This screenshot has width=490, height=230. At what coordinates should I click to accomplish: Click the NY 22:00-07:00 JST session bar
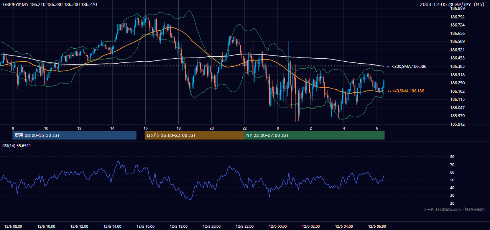point(314,135)
